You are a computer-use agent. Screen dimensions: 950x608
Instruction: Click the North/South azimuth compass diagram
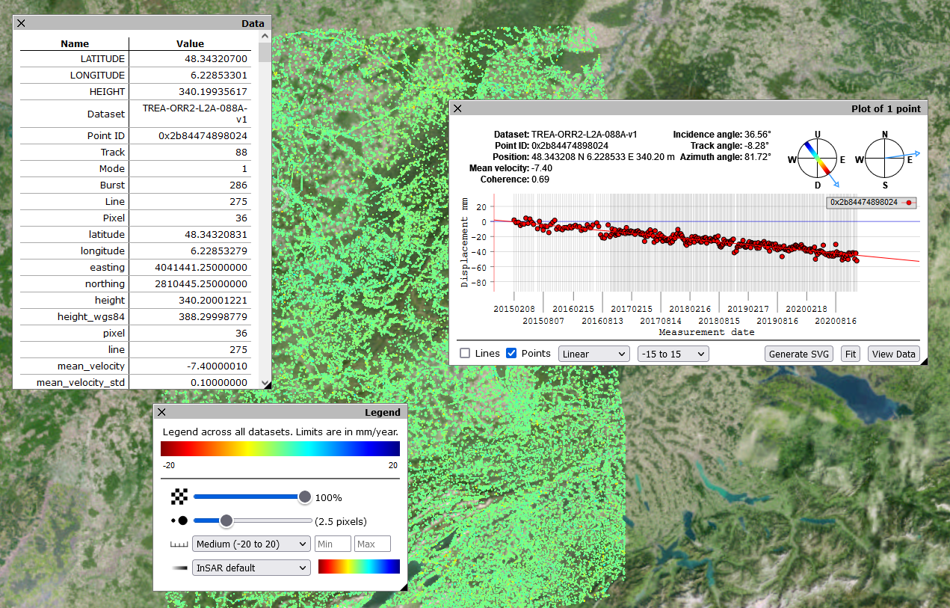pyautogui.click(x=885, y=159)
